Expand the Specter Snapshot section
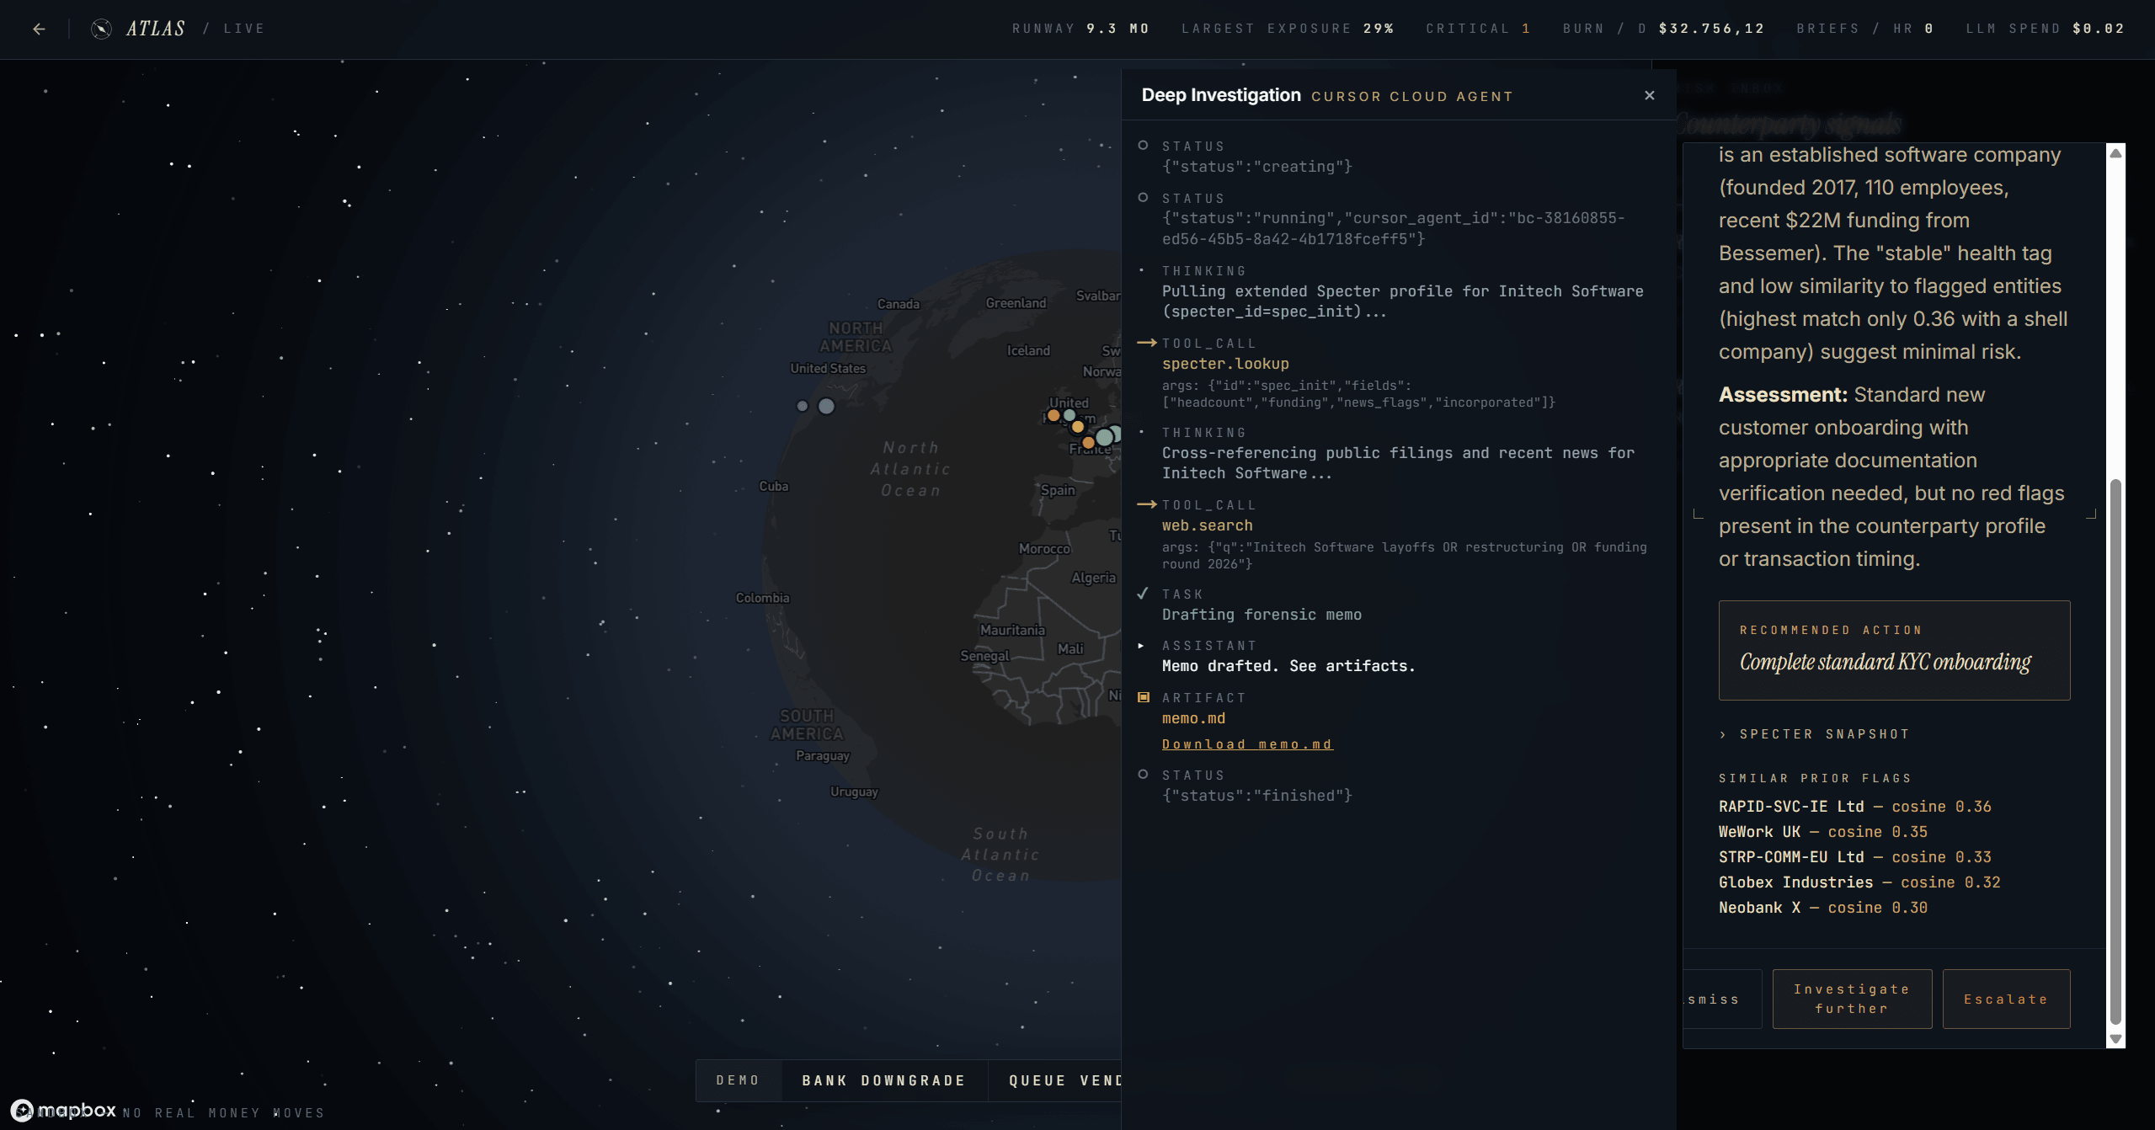This screenshot has width=2155, height=1130. coord(1815,734)
